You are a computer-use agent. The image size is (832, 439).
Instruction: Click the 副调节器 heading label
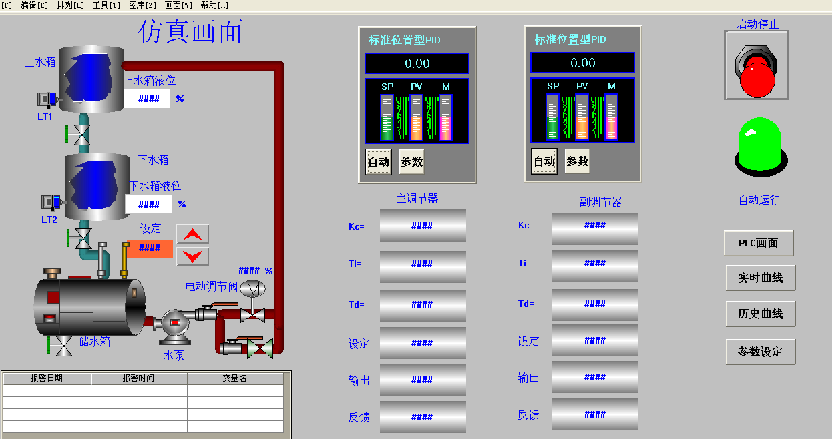pyautogui.click(x=601, y=201)
